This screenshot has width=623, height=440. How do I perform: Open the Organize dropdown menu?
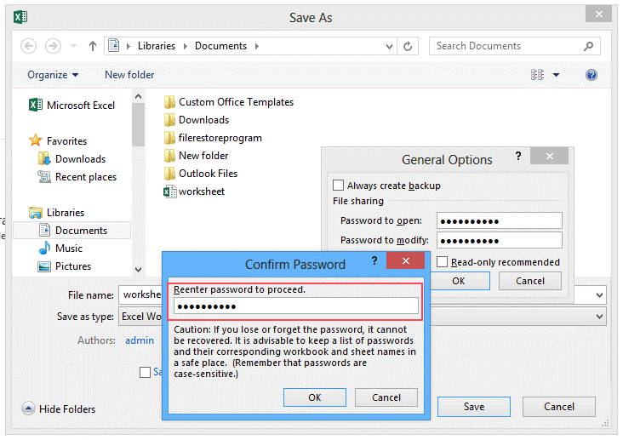point(53,75)
